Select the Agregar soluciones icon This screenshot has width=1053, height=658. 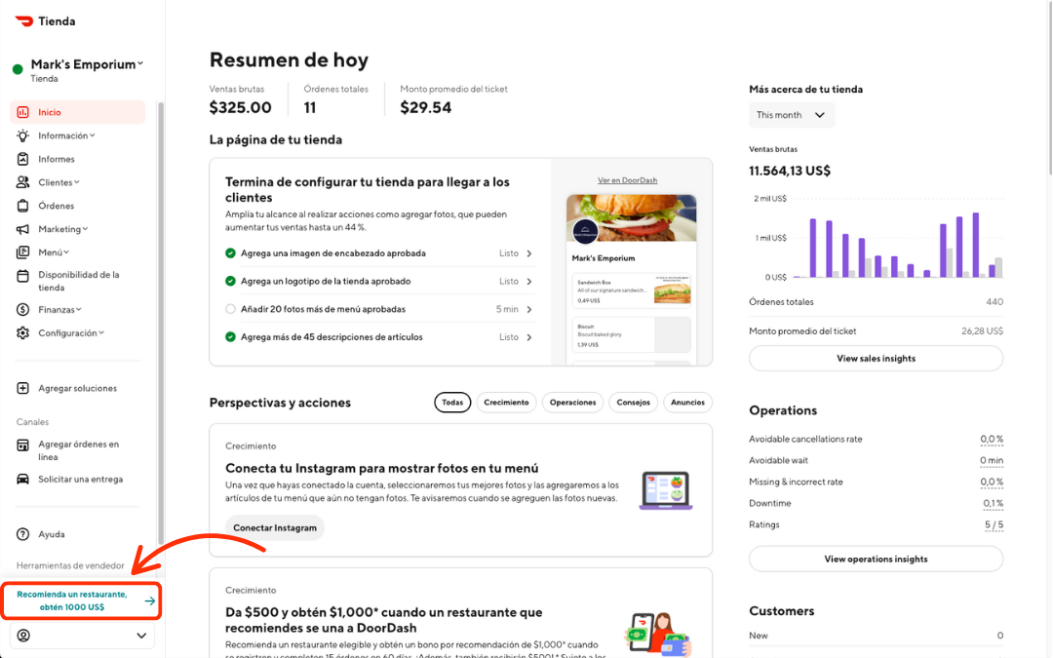coord(21,387)
